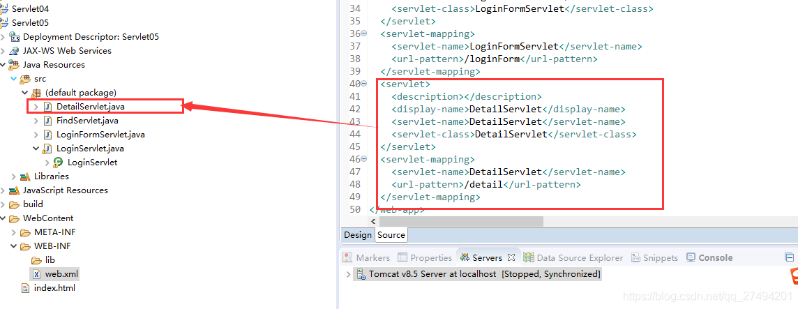
Task: Select LoginFormServlet.java file
Action: click(100, 135)
